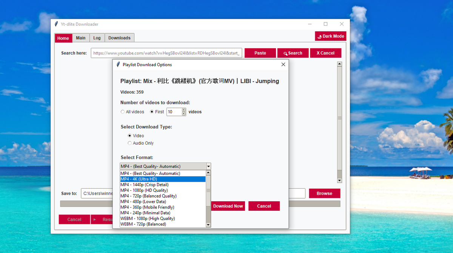This screenshot has width=453, height=253.
Task: Click format list scrollbar up arrow
Action: [x=208, y=173]
